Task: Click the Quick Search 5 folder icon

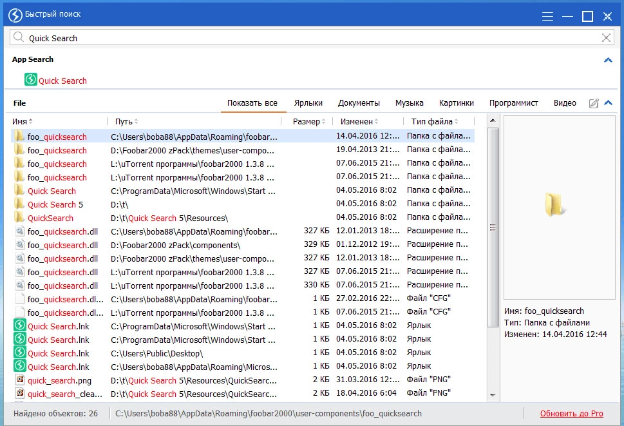Action: pyautogui.click(x=19, y=204)
